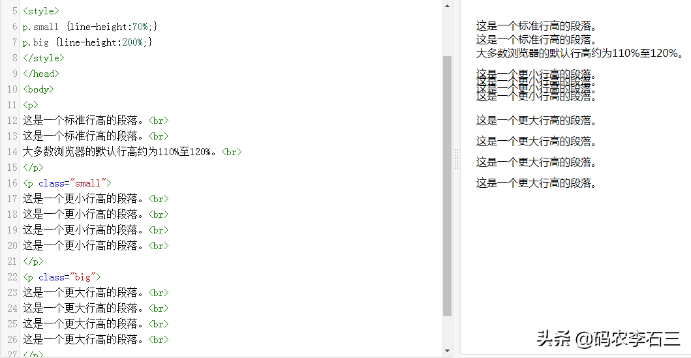Click code line 18 smaller line-height text

(96, 215)
